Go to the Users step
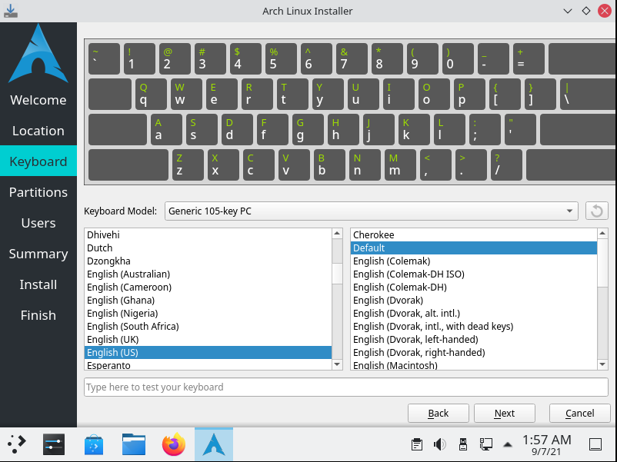The width and height of the screenshot is (617, 462). click(38, 223)
